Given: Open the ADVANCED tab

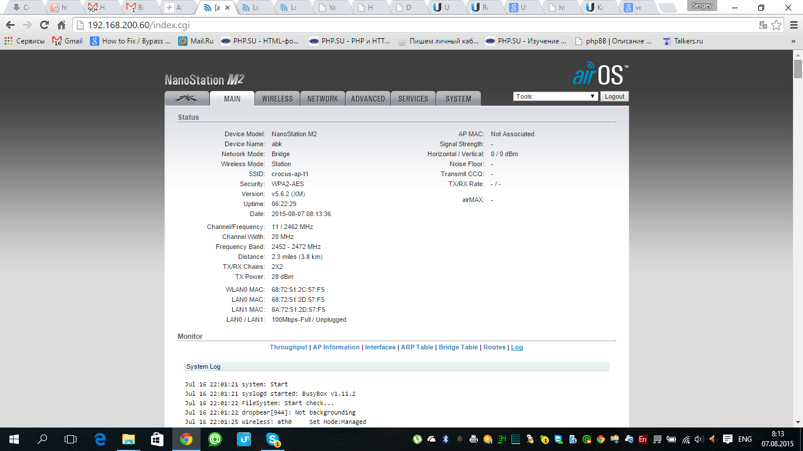Looking at the screenshot, I should coord(368,99).
